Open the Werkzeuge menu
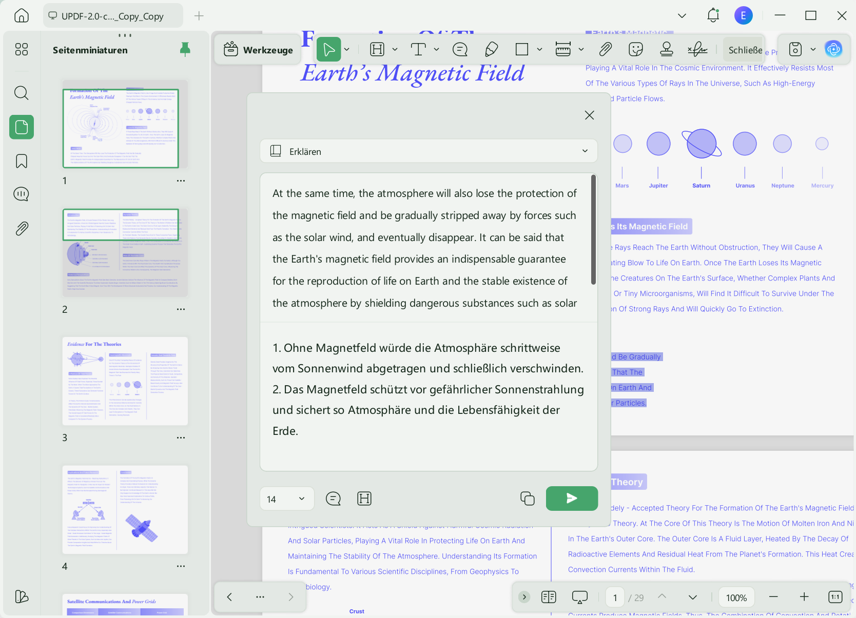Viewport: 856px width, 618px height. point(258,50)
